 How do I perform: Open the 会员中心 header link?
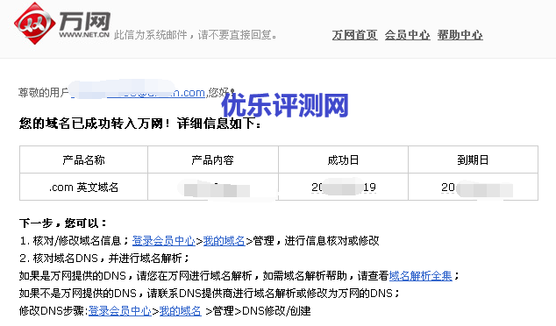(408, 35)
